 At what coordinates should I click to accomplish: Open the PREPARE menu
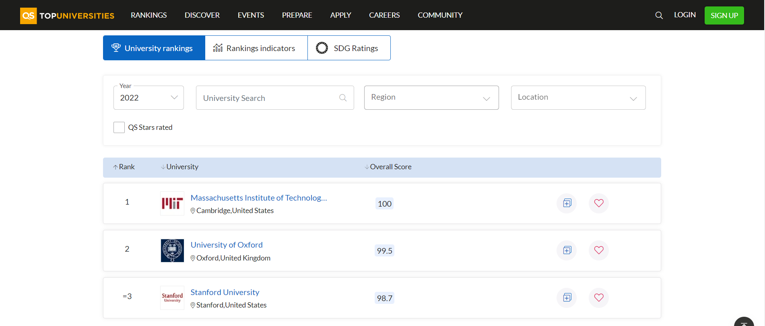[x=297, y=15]
